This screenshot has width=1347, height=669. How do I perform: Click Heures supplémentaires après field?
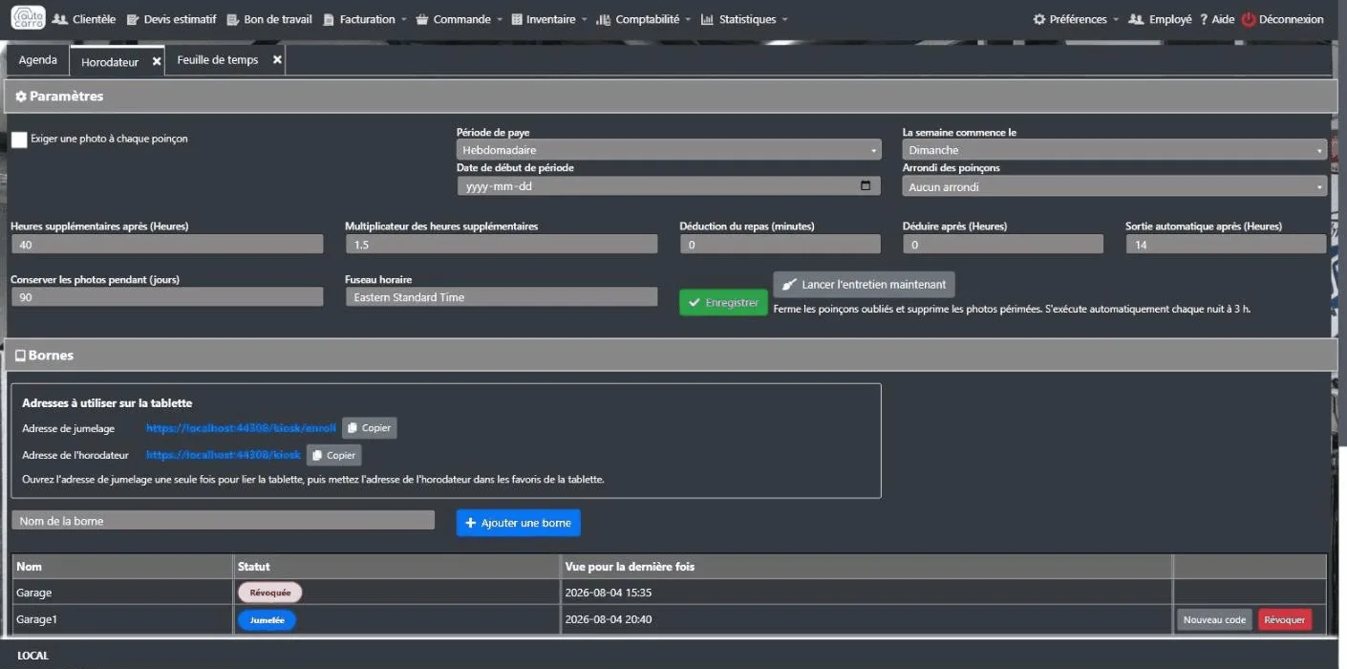click(x=167, y=245)
